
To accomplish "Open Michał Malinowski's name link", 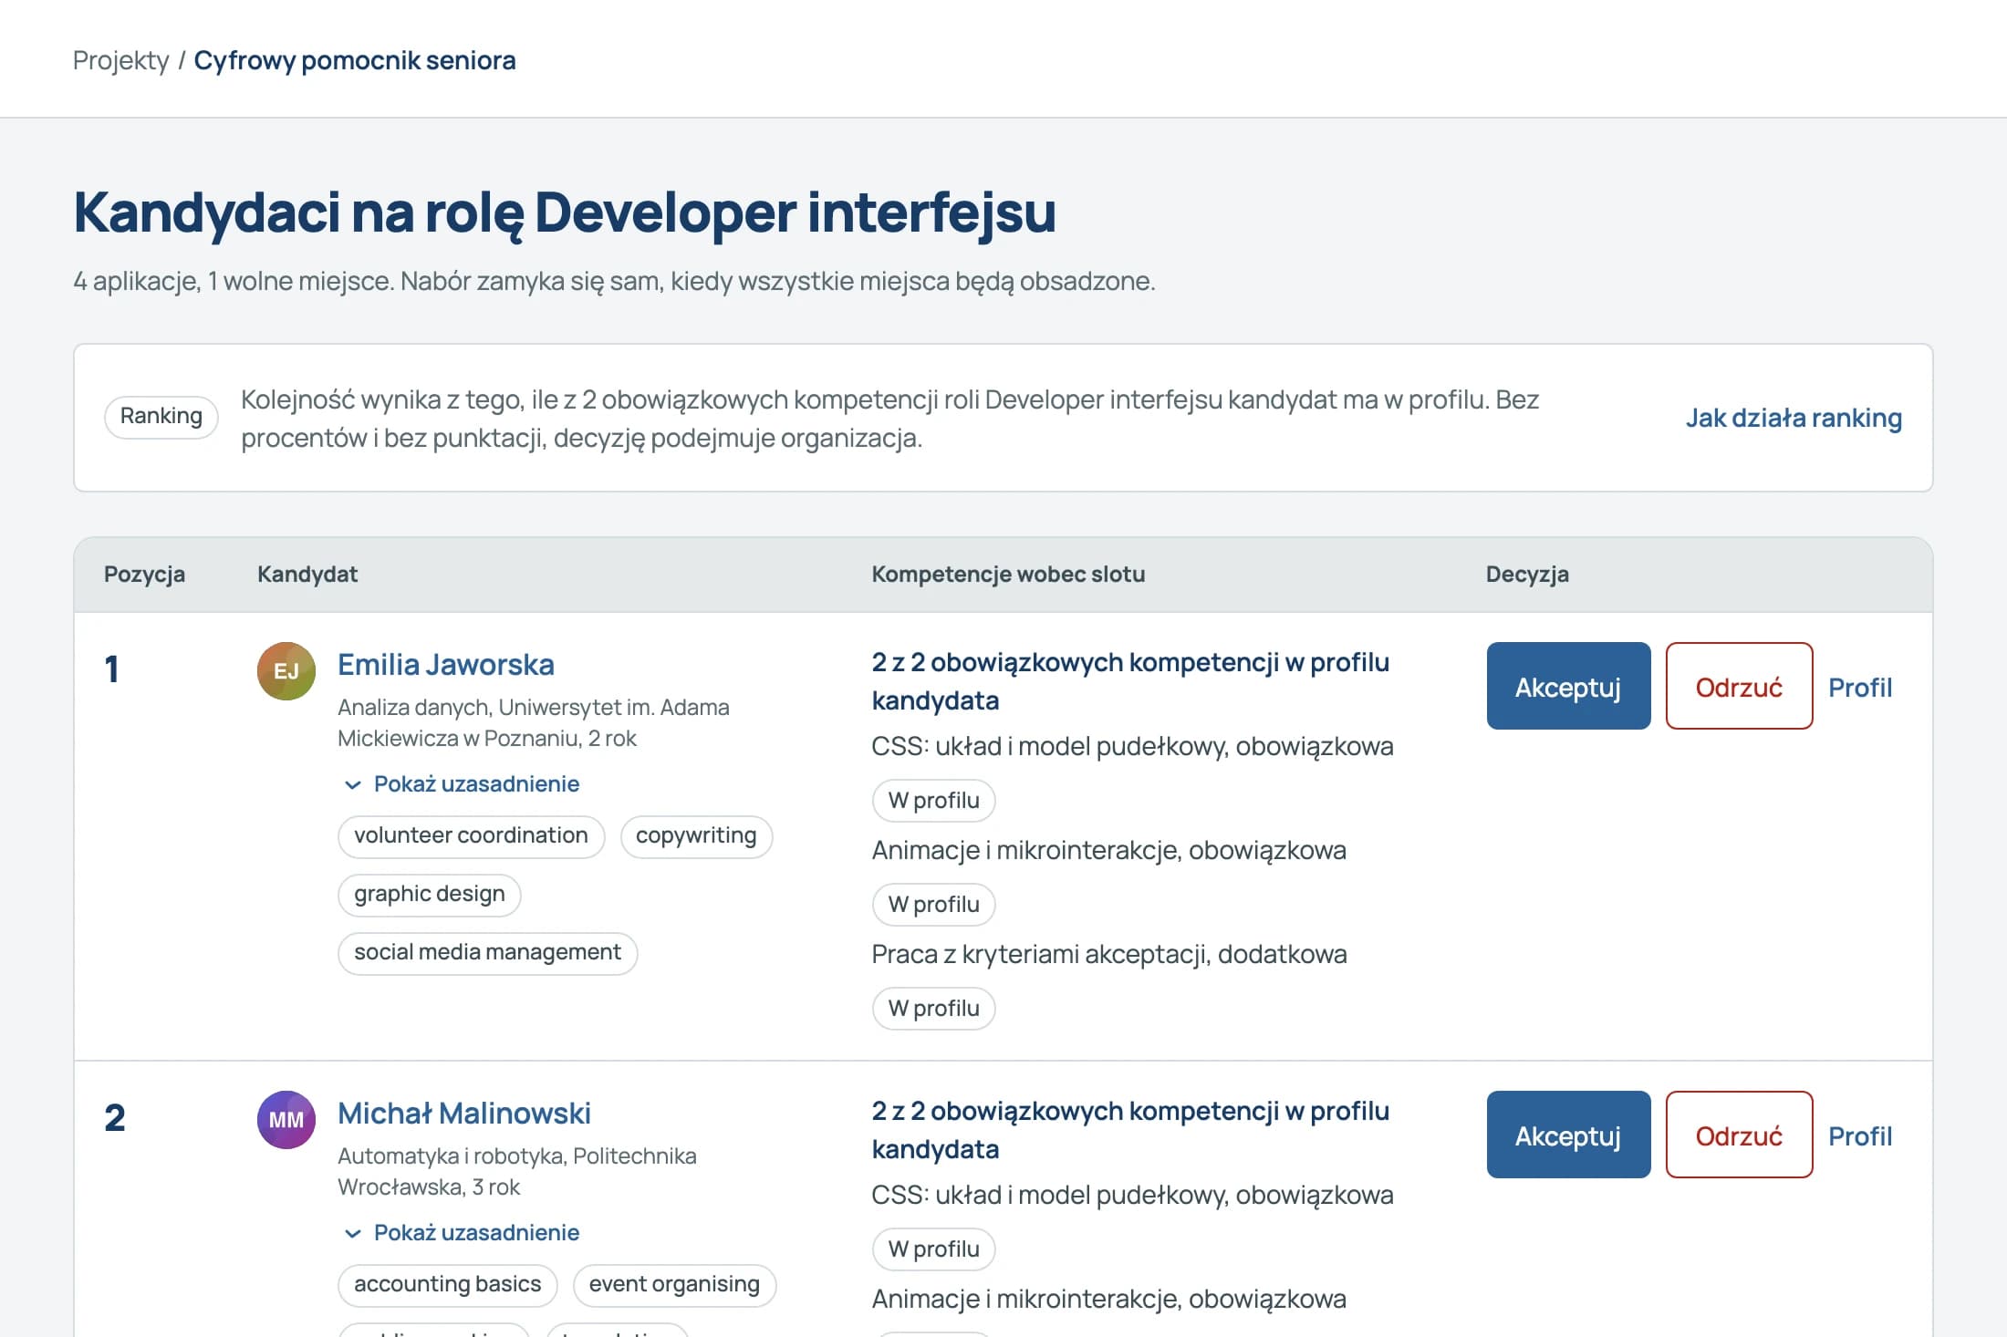I will click(464, 1114).
